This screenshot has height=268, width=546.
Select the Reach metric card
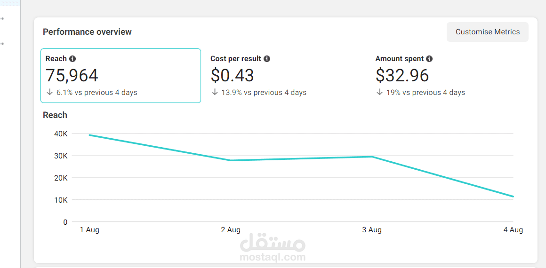click(x=120, y=75)
